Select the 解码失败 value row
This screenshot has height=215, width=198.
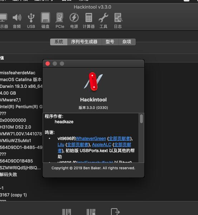[9, 175]
